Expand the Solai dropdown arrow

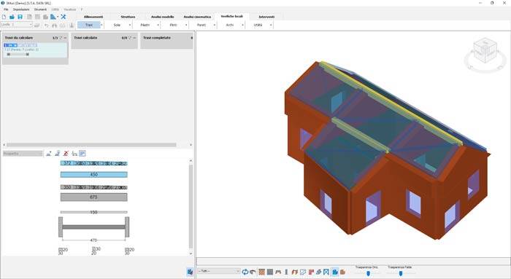pos(130,25)
